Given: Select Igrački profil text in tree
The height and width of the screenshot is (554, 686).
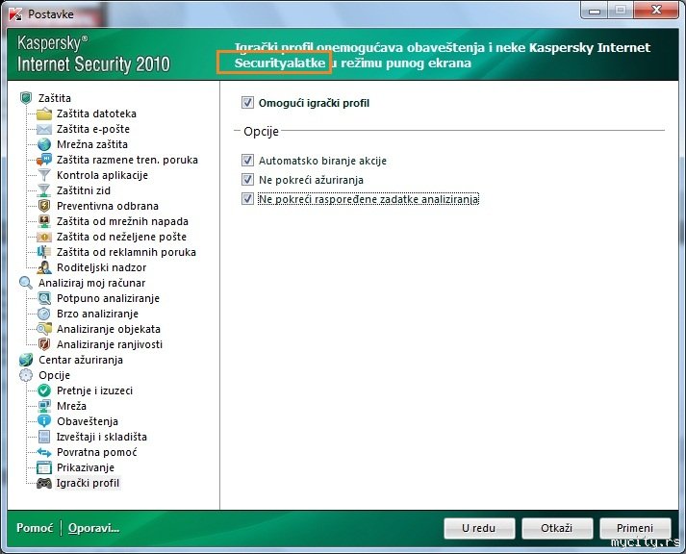Looking at the screenshot, I should [88, 483].
